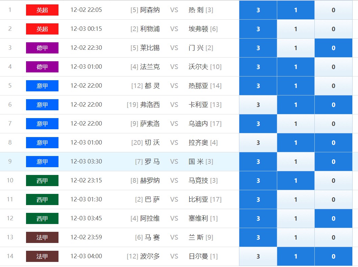
Task: Select the 1 pick for 巴萨 vs 比利亚
Action: click(x=296, y=200)
